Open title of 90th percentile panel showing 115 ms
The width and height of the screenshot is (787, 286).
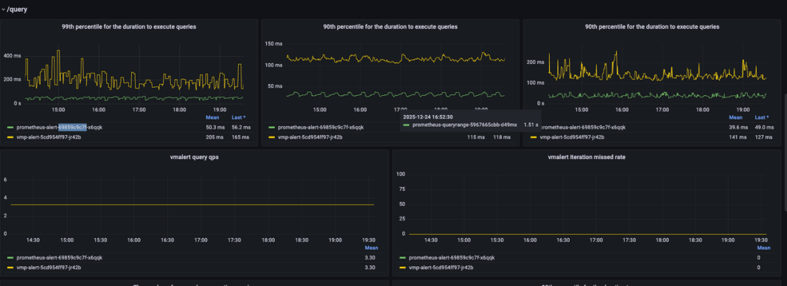click(x=391, y=27)
